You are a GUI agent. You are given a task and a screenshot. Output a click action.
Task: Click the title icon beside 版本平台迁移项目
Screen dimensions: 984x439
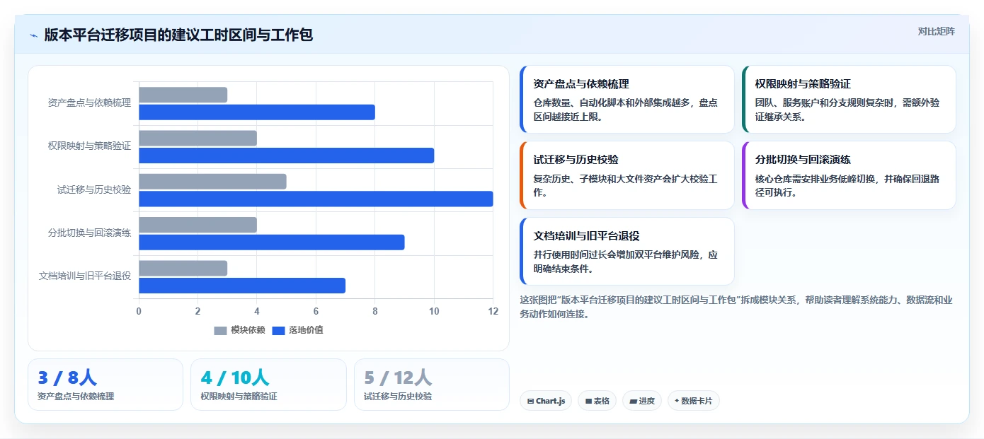[33, 35]
